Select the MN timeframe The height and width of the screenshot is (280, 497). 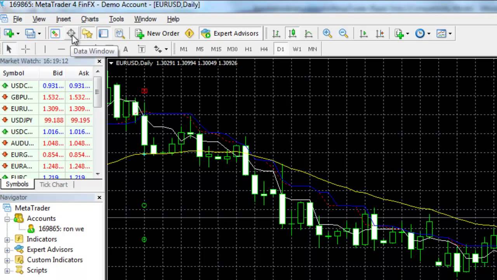tap(313, 49)
